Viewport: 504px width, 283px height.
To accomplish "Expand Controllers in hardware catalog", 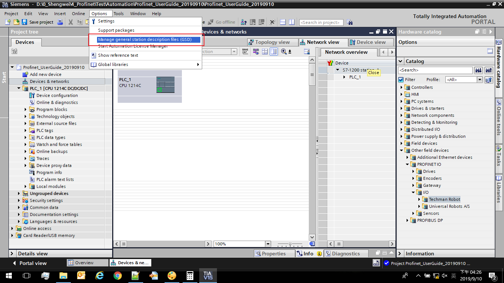I will 401,87.
